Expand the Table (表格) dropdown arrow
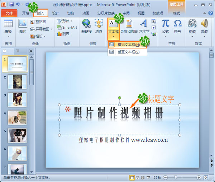 8,36
